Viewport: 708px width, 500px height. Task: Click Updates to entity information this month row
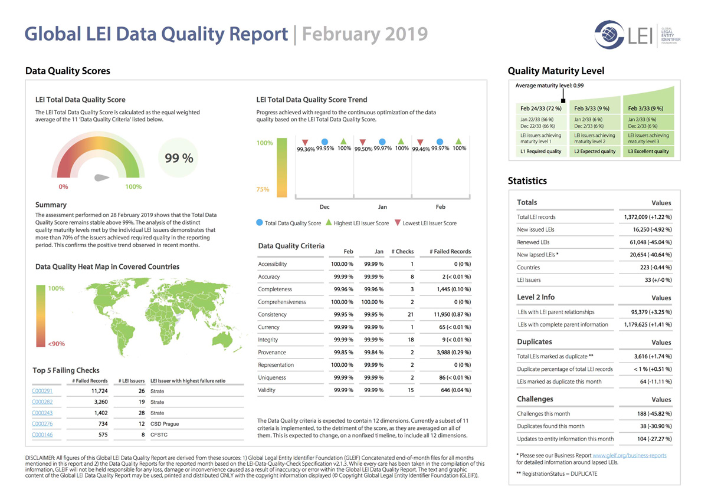(595, 439)
